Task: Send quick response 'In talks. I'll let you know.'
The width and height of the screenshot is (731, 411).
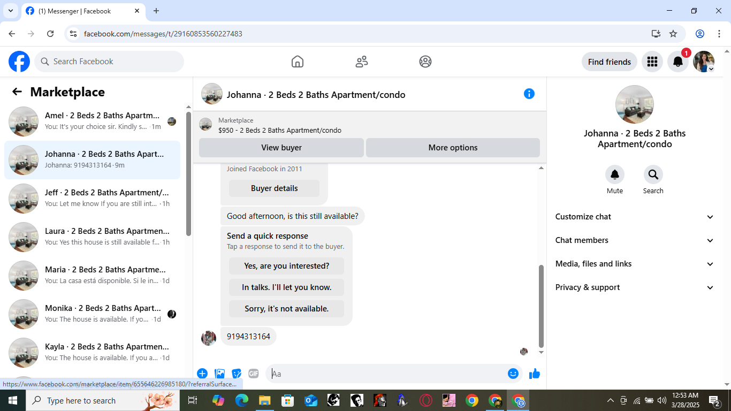Action: pyautogui.click(x=286, y=287)
